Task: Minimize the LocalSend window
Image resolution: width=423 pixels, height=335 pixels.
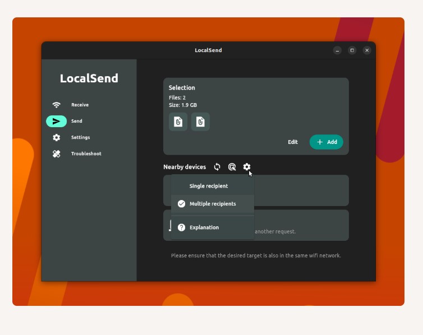Action: click(337, 50)
